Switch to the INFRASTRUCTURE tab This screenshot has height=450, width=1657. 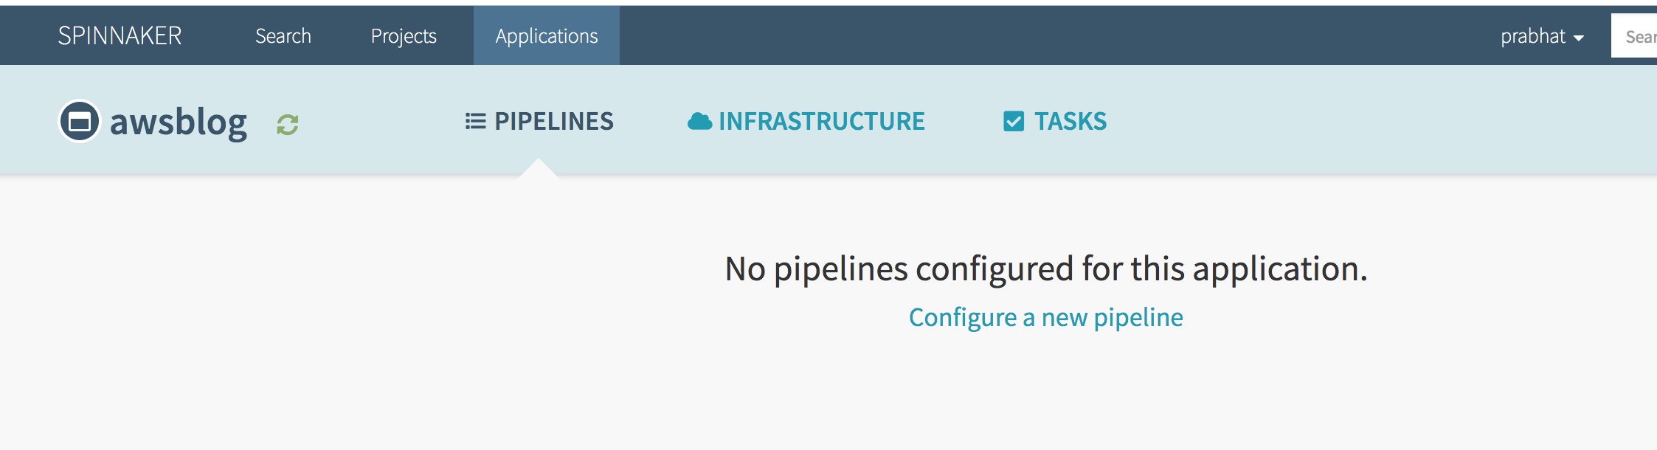806,121
